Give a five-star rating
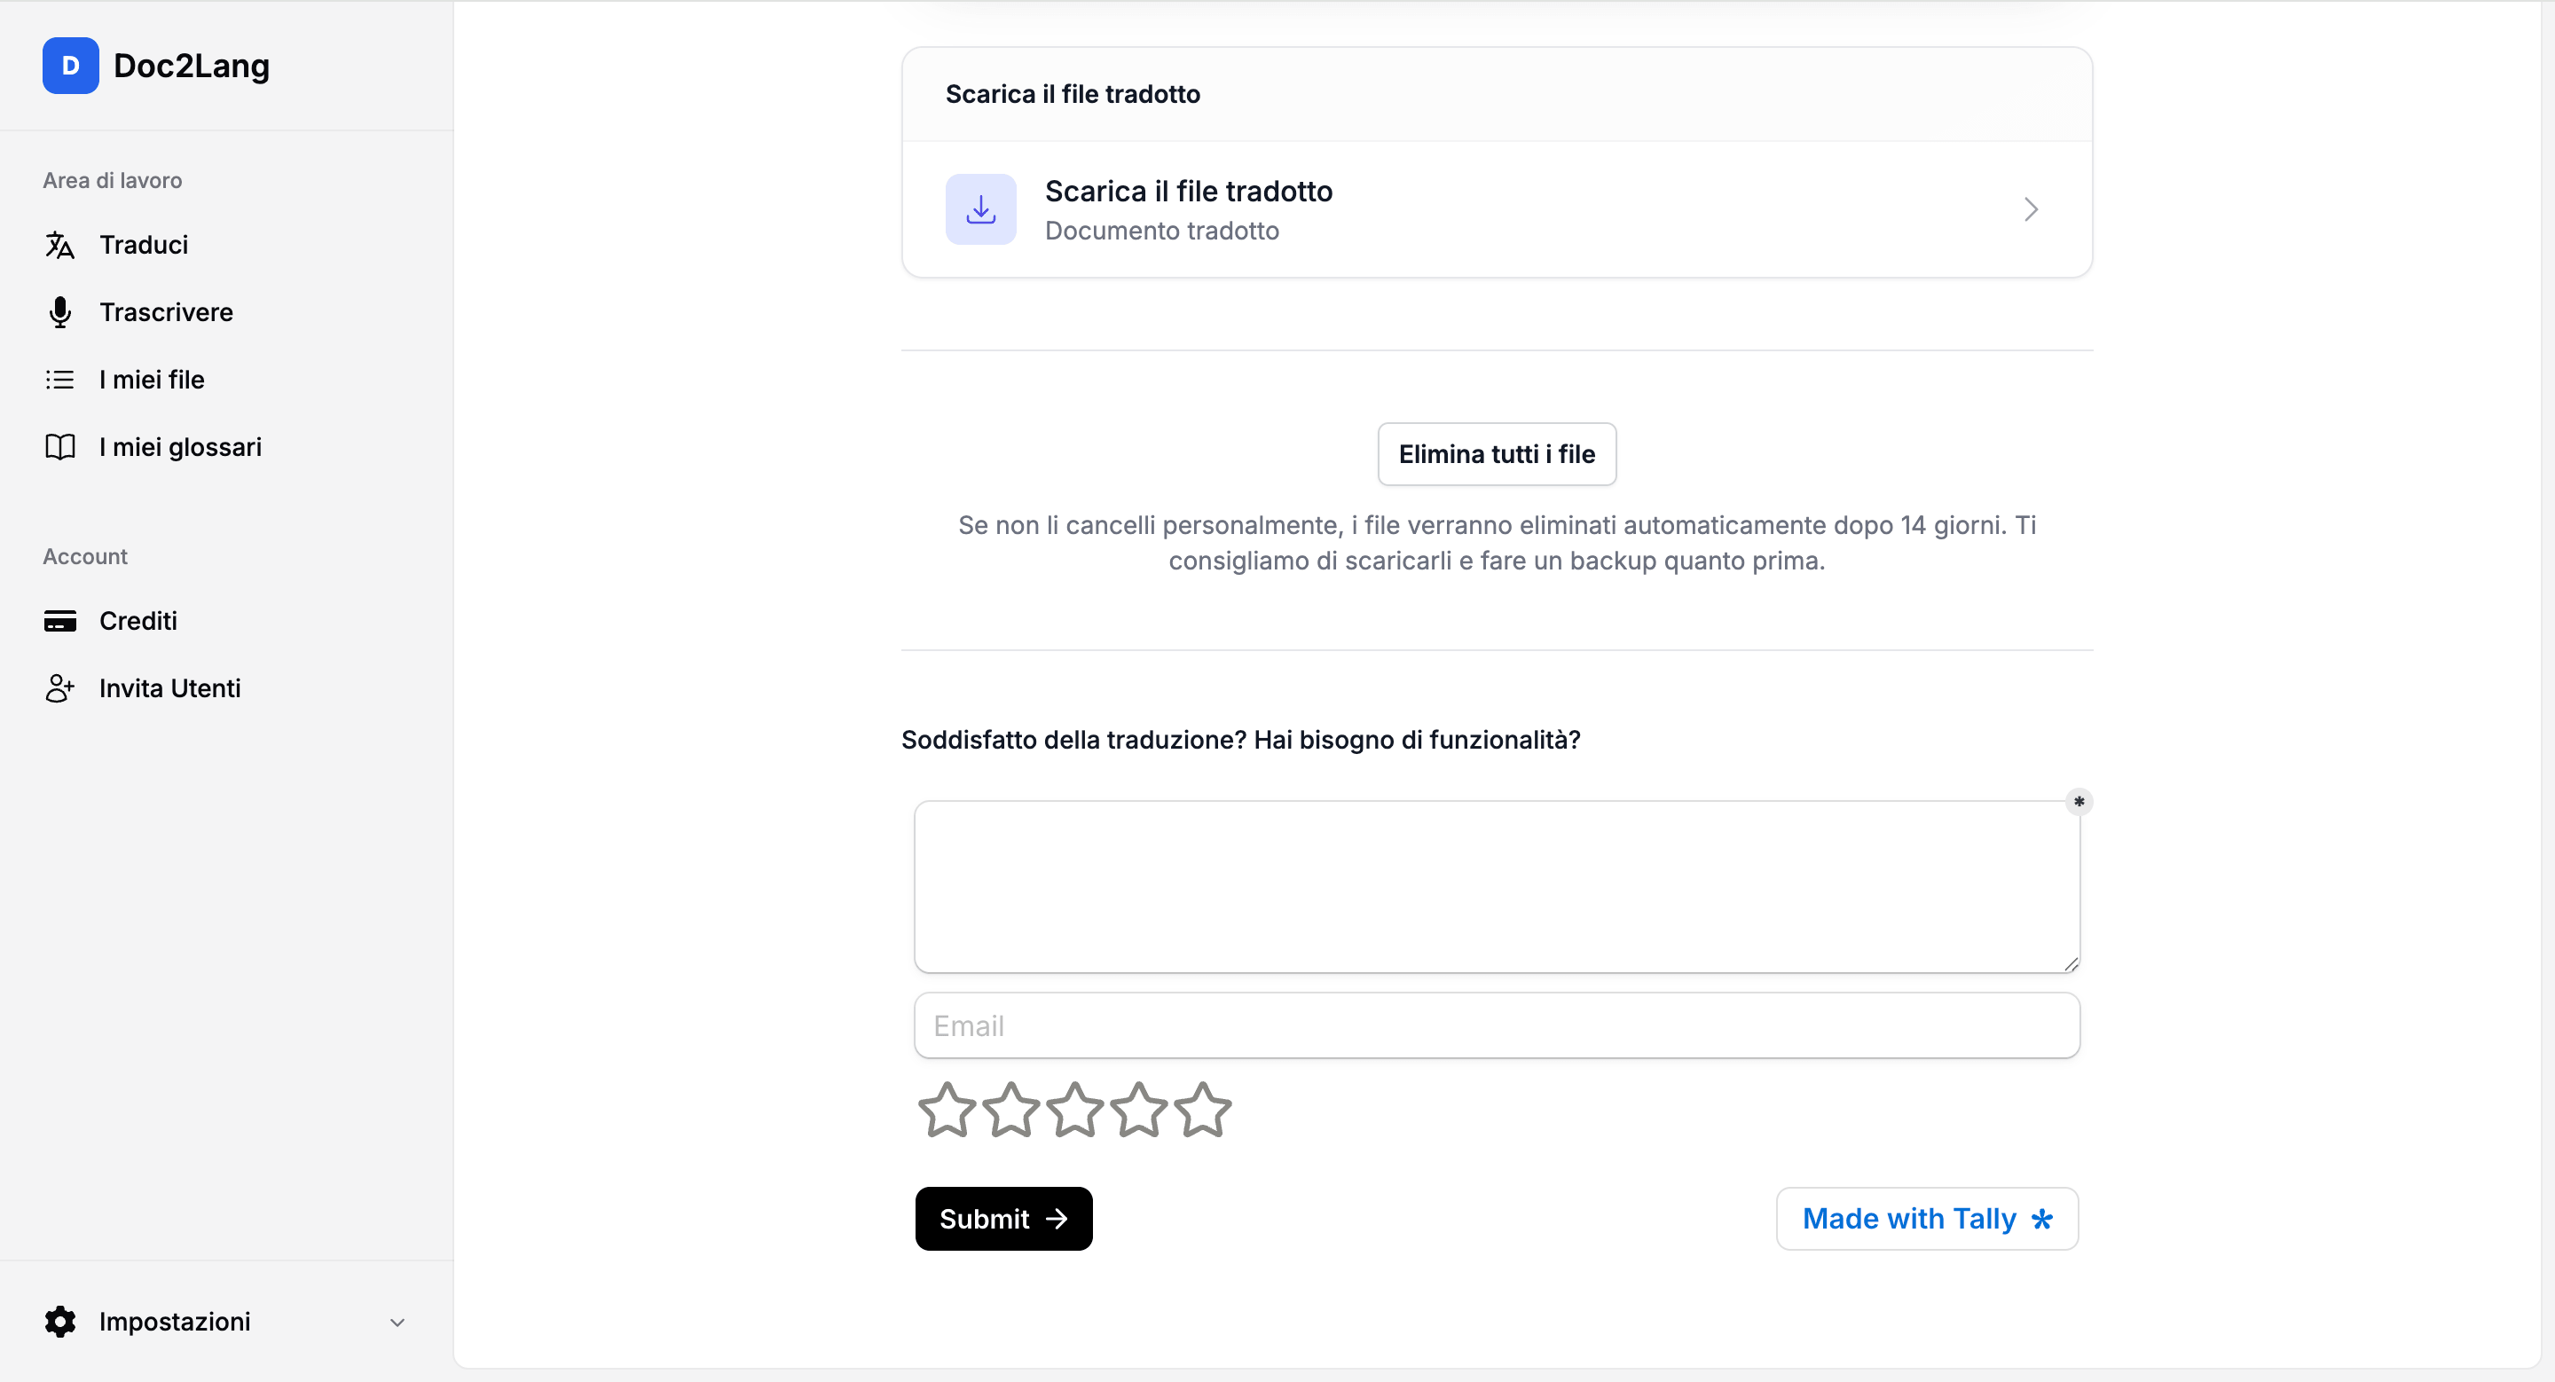This screenshot has width=2555, height=1382. (x=1202, y=1110)
